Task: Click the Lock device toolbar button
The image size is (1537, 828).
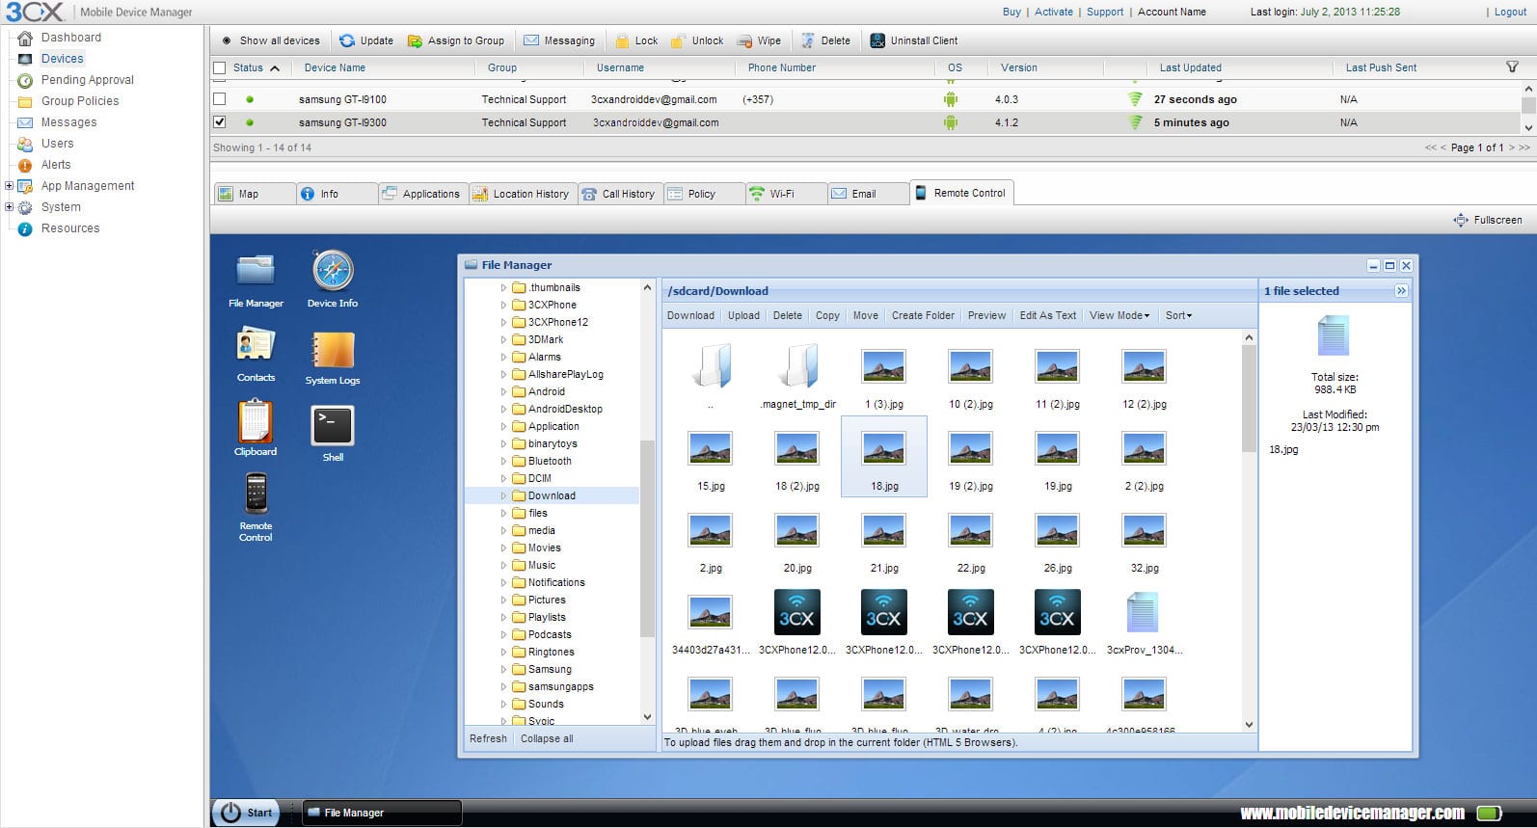Action: point(636,40)
